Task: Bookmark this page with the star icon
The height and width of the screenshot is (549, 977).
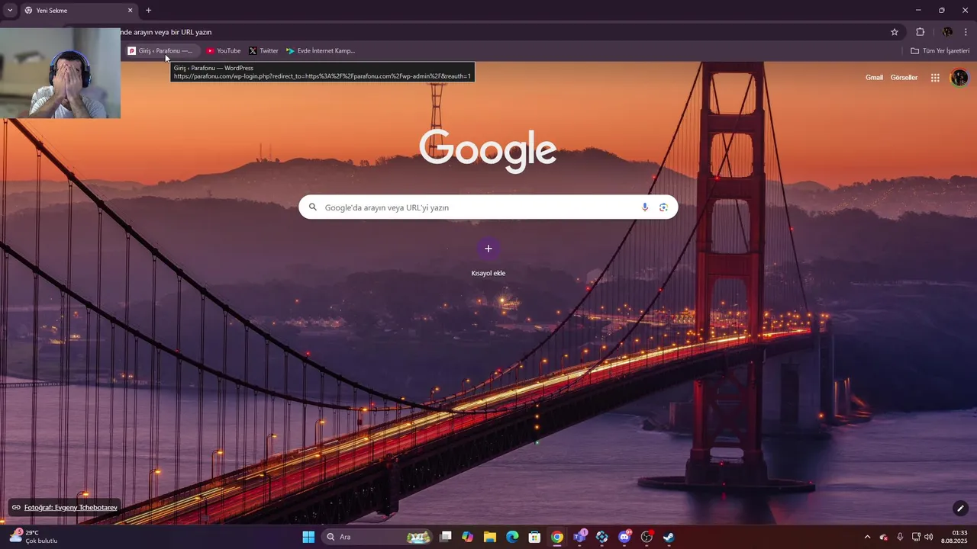Action: coord(895,32)
